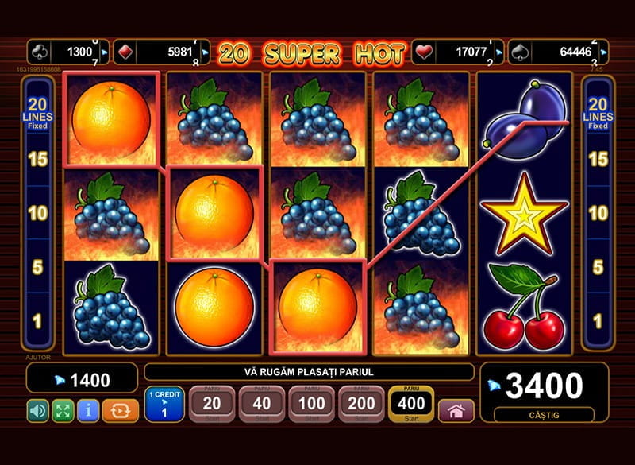Open the spades jackpot counter showing 64446
The width and height of the screenshot is (635, 465).
click(x=559, y=52)
